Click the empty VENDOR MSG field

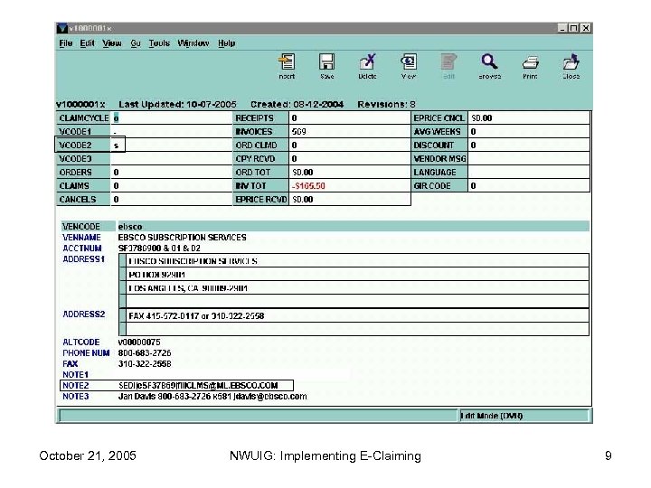click(x=529, y=158)
